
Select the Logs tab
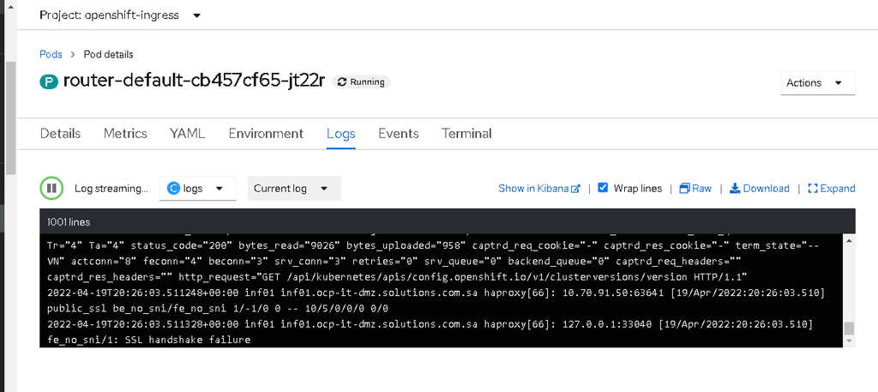coord(341,133)
